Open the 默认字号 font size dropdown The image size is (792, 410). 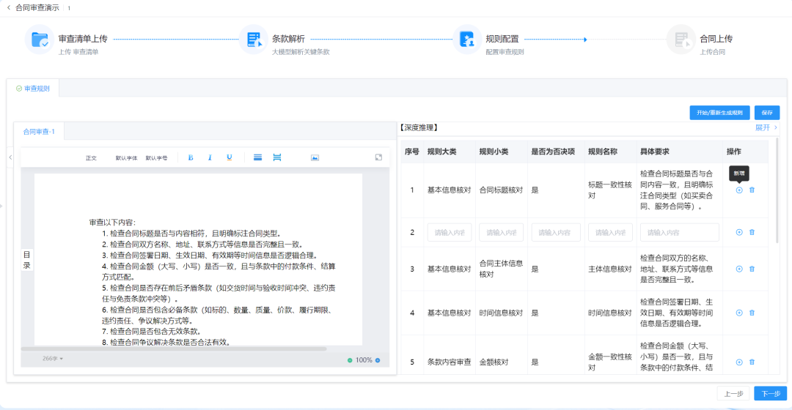(x=156, y=158)
